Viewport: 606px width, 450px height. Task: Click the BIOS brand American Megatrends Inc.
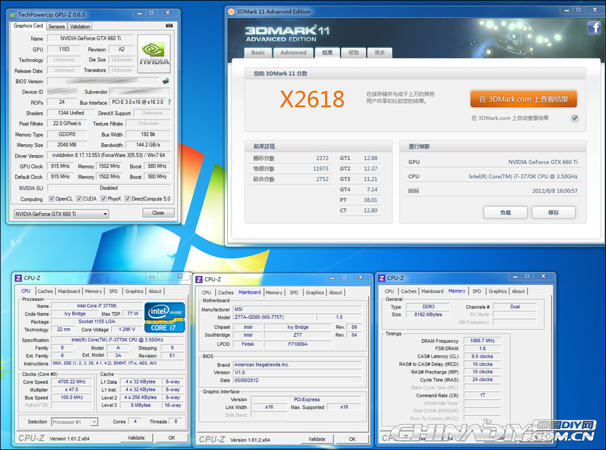(297, 365)
